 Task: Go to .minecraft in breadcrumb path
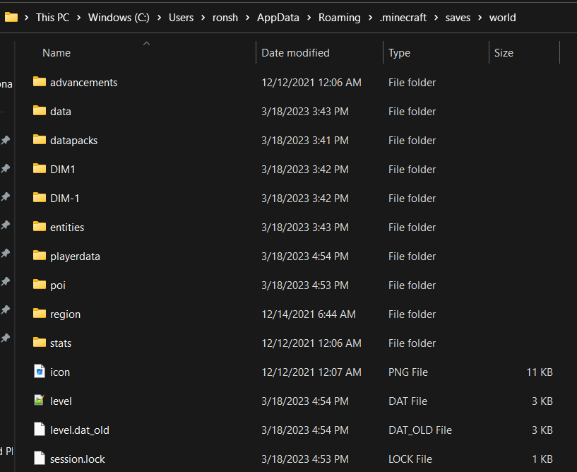click(403, 18)
